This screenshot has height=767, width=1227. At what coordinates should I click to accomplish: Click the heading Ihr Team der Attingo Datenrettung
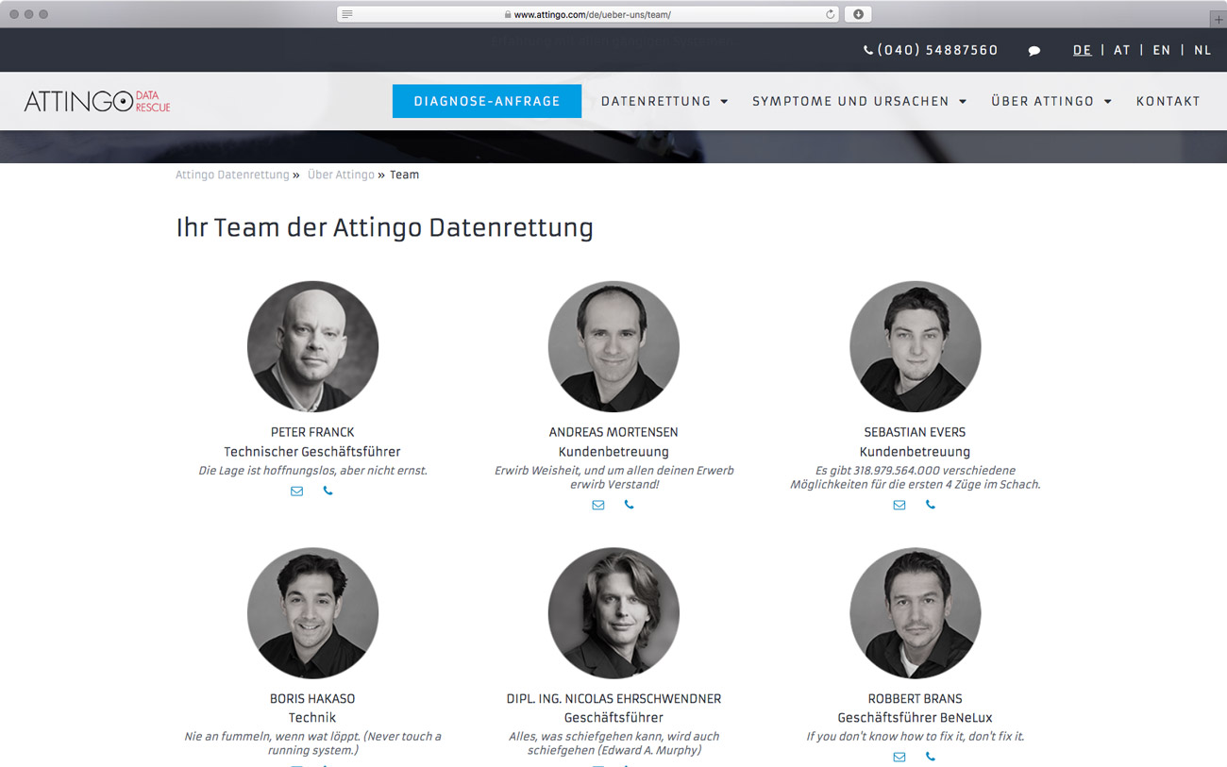[384, 227]
